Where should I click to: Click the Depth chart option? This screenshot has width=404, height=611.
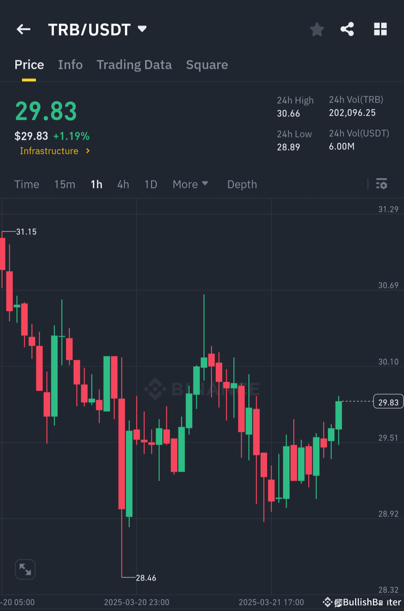[242, 184]
